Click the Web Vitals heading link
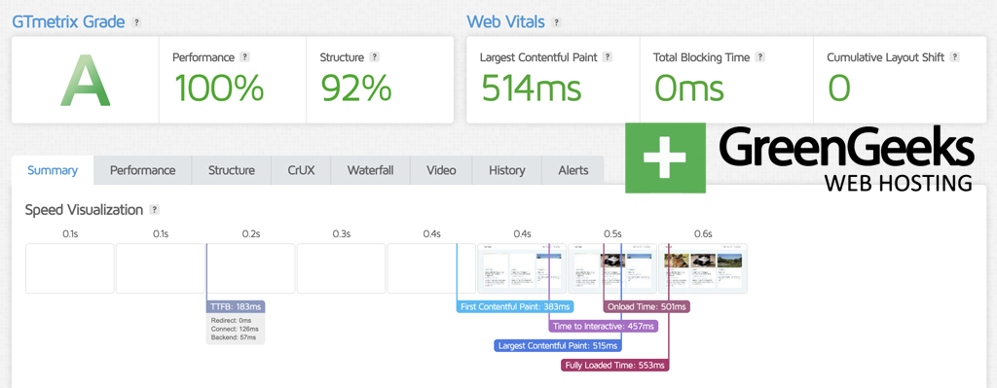 506,21
